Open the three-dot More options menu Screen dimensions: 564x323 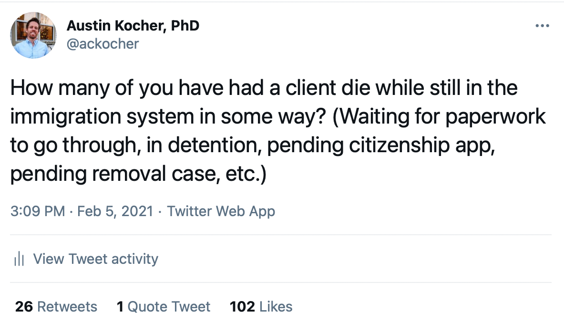point(542,26)
